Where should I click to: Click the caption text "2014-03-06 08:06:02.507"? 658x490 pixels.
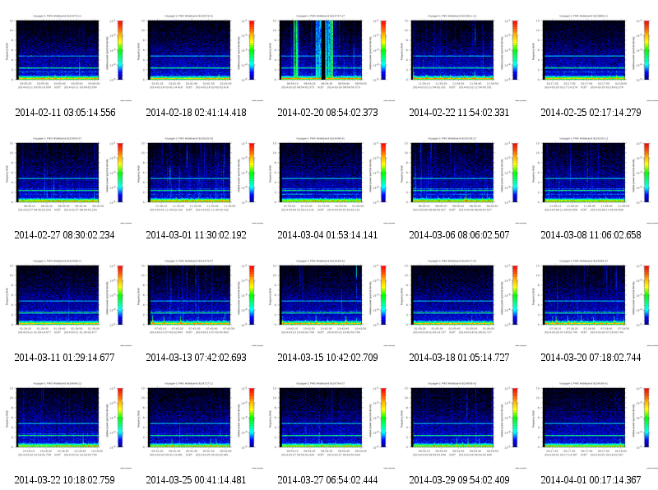pos(459,235)
